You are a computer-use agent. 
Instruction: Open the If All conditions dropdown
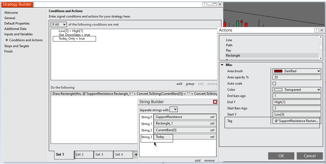[59, 25]
